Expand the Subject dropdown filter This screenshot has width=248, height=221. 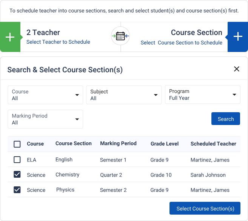[124, 95]
